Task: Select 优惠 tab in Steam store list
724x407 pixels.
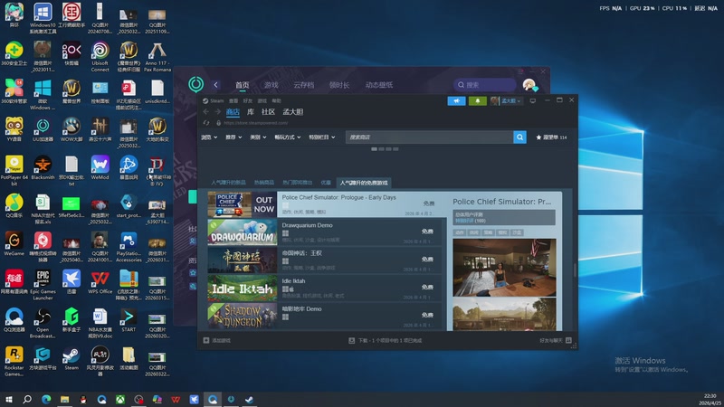Action: [326, 183]
